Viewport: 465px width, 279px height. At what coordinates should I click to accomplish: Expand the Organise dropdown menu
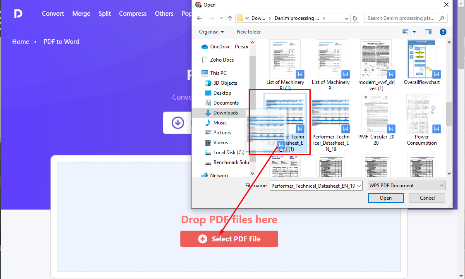click(211, 32)
